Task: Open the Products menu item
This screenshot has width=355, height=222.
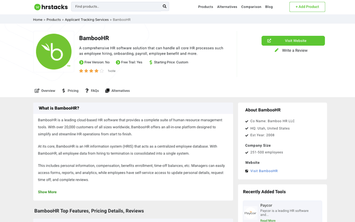Action: [205, 7]
